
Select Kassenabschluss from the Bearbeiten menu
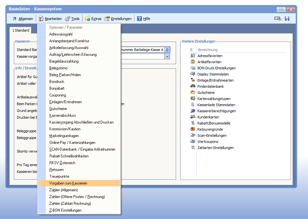coord(63,115)
